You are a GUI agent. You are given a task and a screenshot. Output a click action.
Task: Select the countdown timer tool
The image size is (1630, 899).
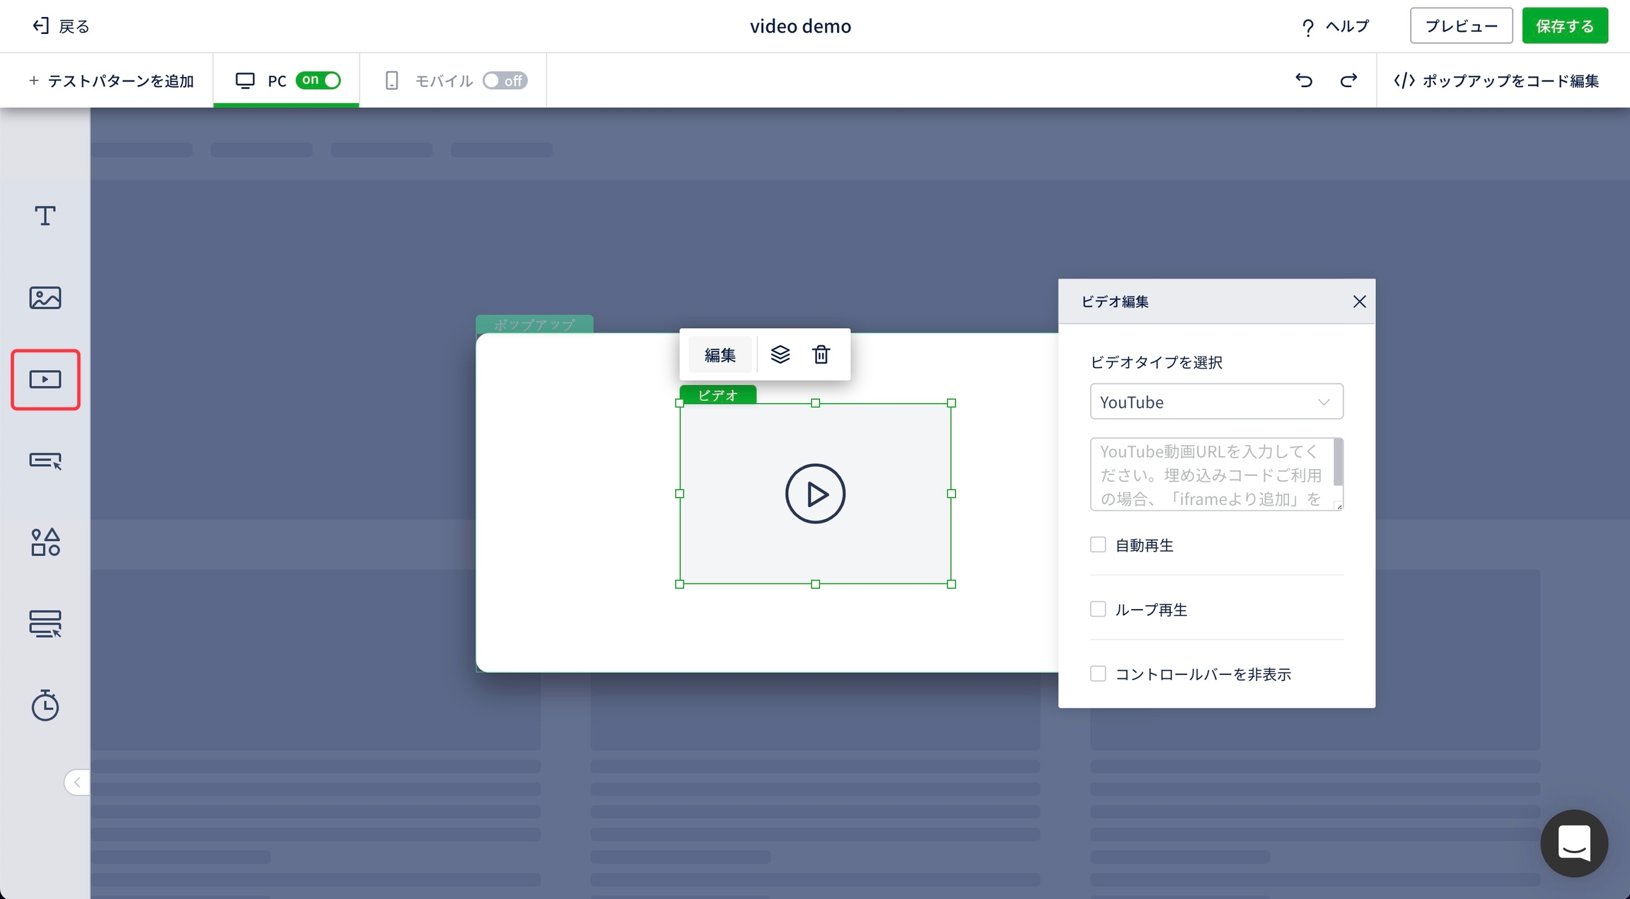pos(45,705)
